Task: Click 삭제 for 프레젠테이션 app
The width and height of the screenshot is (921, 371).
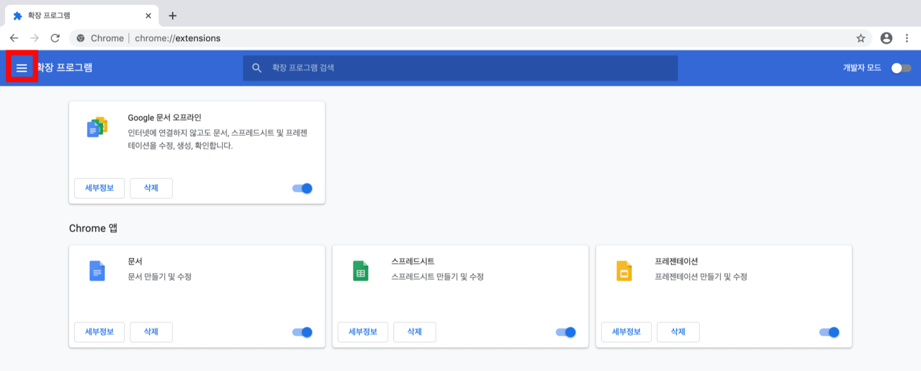Action: [678, 332]
